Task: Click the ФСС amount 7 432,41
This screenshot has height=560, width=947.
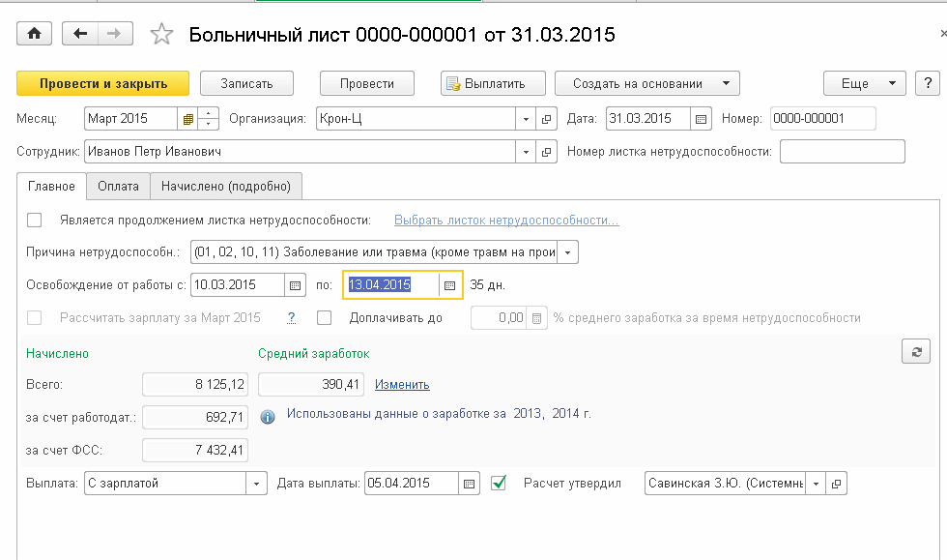Action: 195,450
